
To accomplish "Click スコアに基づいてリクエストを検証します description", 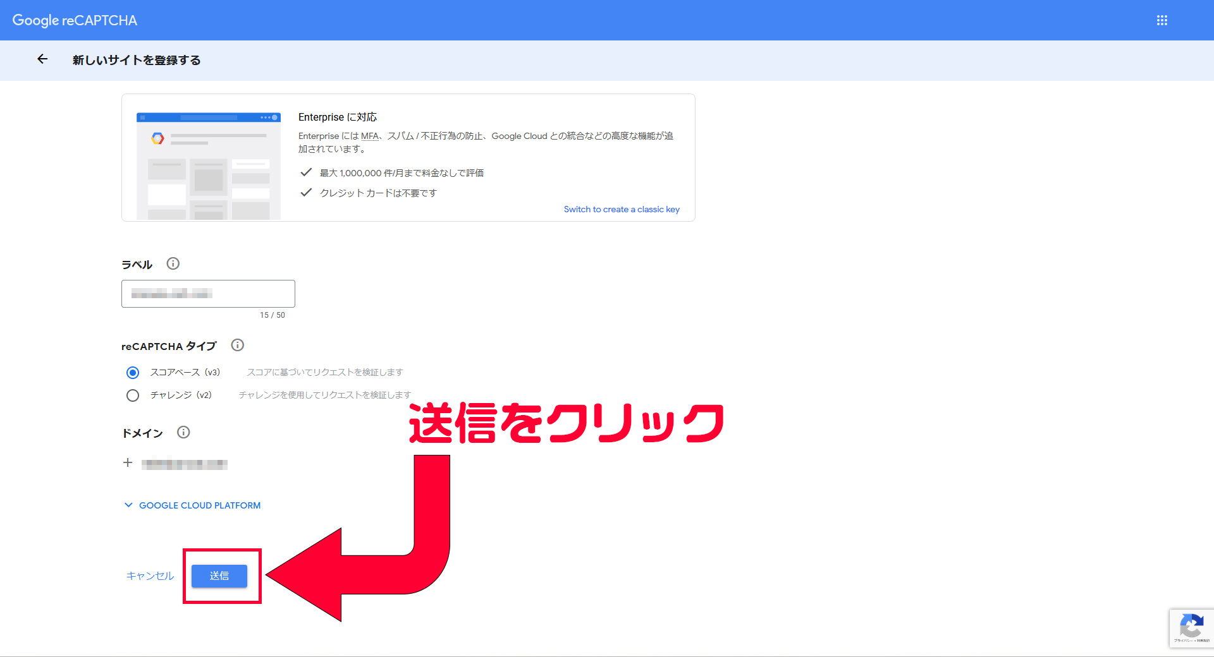I will point(325,372).
